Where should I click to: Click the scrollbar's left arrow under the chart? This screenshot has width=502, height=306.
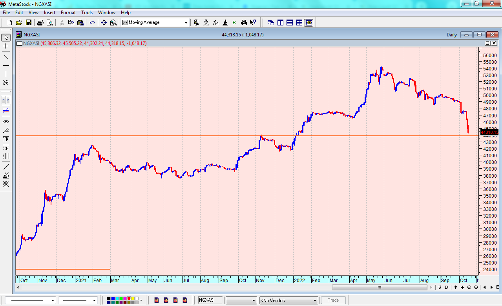click(x=18, y=288)
